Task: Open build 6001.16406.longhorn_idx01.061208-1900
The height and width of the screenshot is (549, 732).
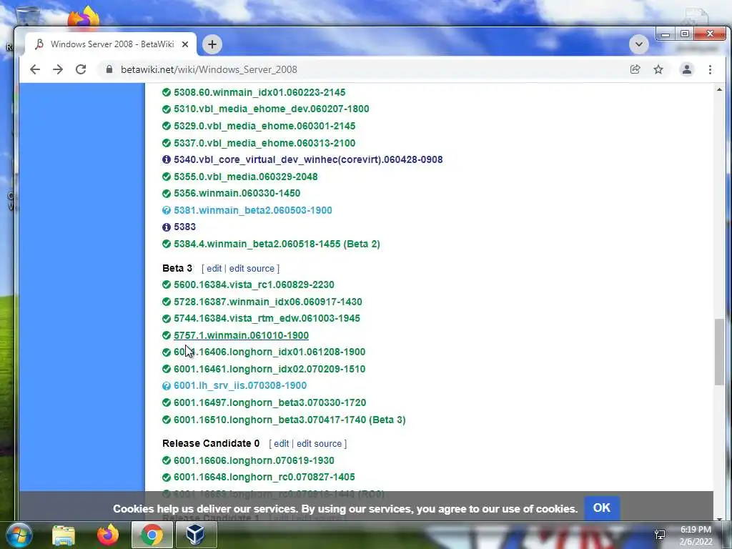Action: click(x=269, y=352)
